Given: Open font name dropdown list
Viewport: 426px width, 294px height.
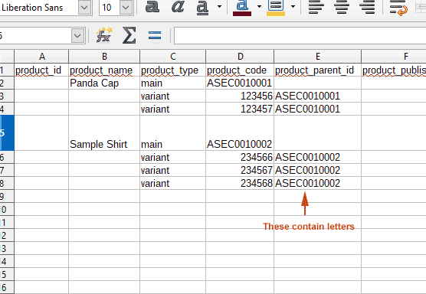Looking at the screenshot, I should (84, 8).
